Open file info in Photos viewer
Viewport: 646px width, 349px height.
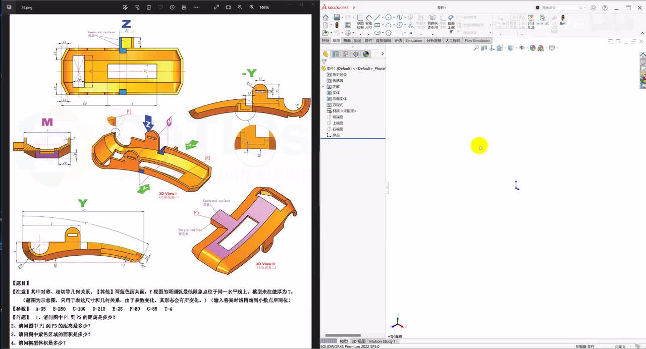coord(172,8)
